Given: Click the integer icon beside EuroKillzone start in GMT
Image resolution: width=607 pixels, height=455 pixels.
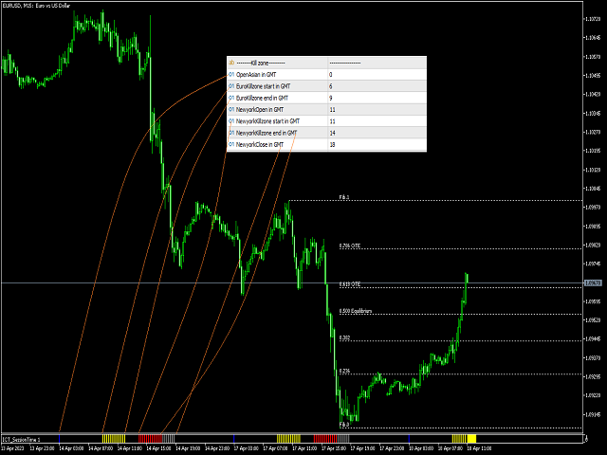Looking at the screenshot, I should tap(231, 86).
